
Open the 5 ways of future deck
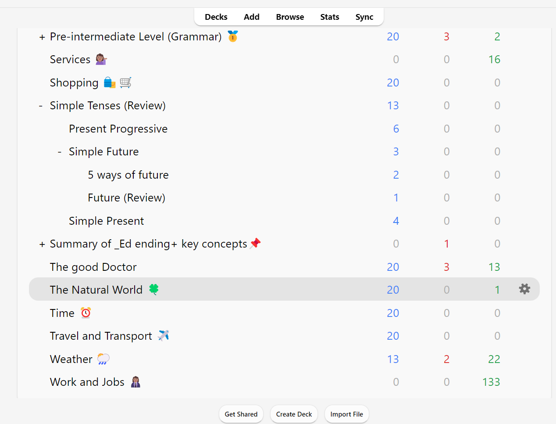[128, 175]
